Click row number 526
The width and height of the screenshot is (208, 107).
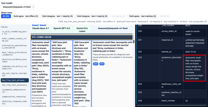(x=140, y=101)
